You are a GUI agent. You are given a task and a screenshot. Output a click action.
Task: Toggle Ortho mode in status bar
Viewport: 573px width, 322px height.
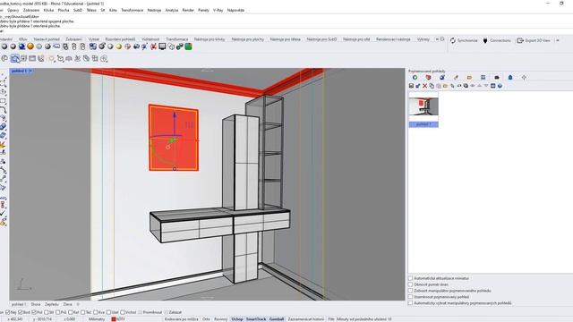206,319
